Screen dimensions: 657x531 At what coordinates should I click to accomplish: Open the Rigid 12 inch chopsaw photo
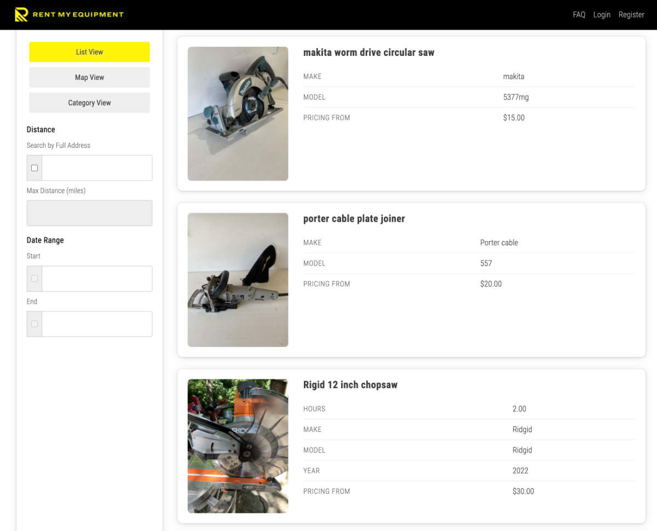tap(238, 446)
